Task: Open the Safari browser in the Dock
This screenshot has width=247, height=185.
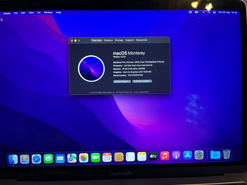Action: coord(36,159)
